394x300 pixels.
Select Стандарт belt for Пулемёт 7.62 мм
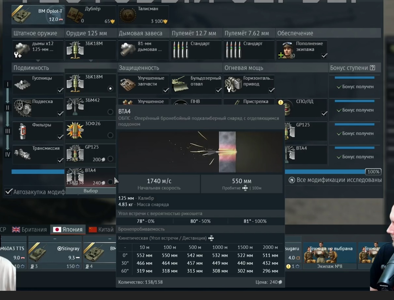[x=249, y=50]
